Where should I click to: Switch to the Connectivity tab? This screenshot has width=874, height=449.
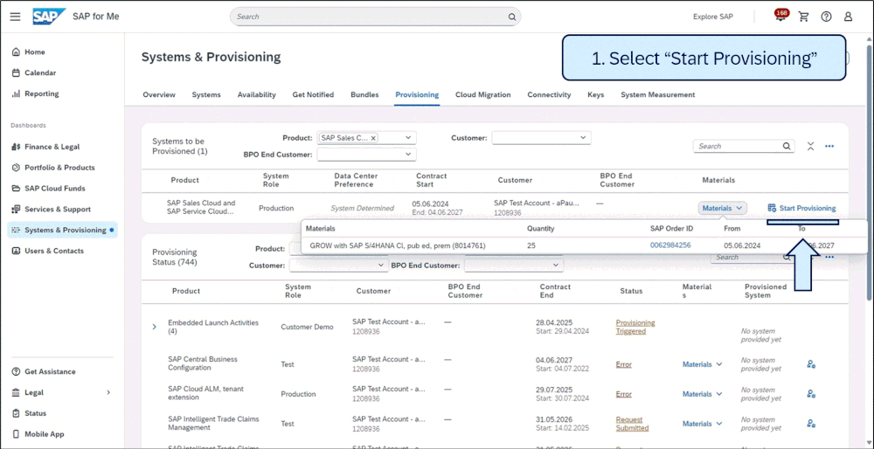(x=549, y=94)
